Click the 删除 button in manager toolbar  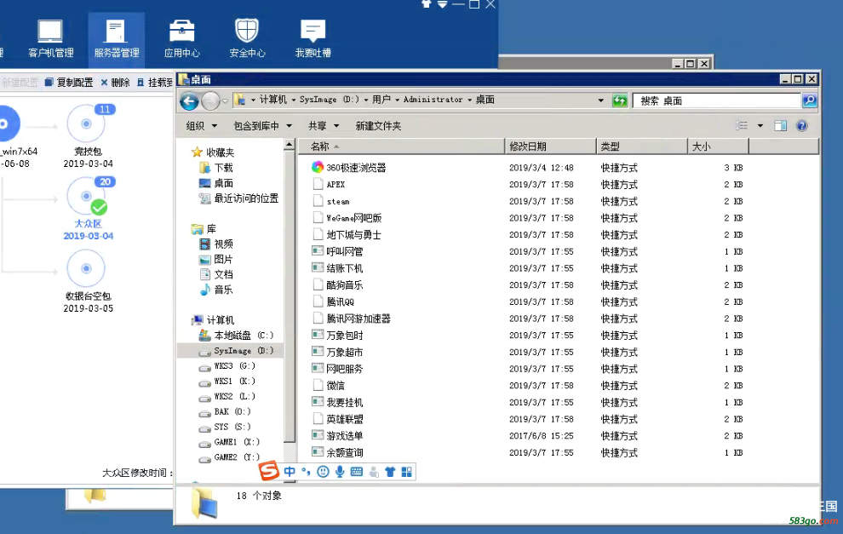pos(115,83)
